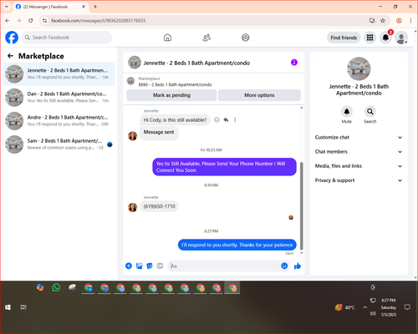Open Jennette conversation in the list

(59, 74)
